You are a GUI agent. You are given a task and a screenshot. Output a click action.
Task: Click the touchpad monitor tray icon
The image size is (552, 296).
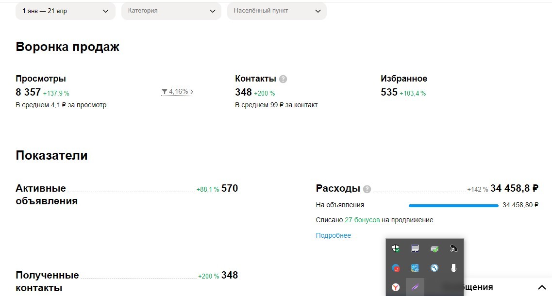point(415,249)
